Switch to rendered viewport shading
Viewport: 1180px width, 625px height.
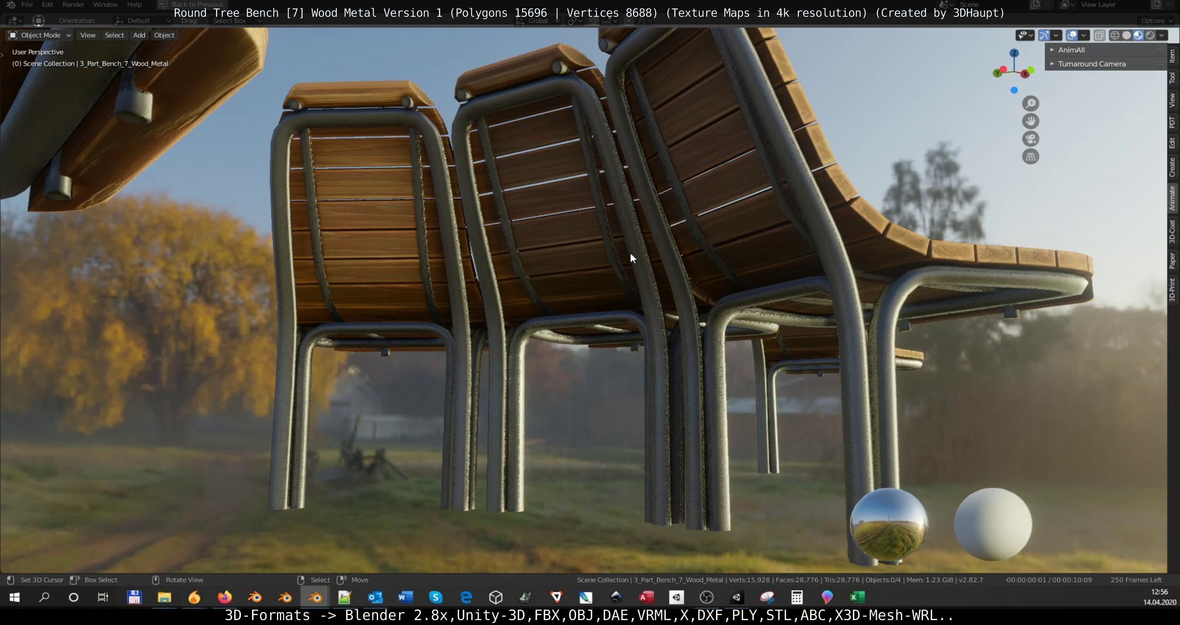(1150, 35)
